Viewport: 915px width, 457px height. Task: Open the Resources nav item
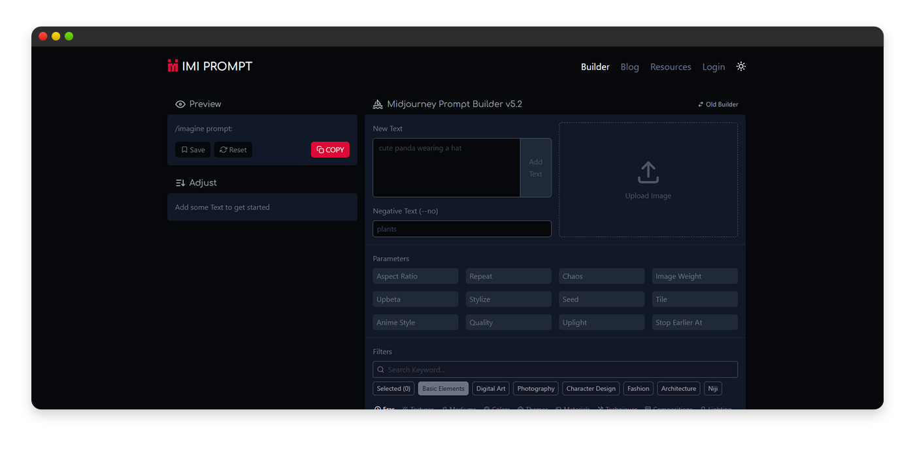(671, 67)
